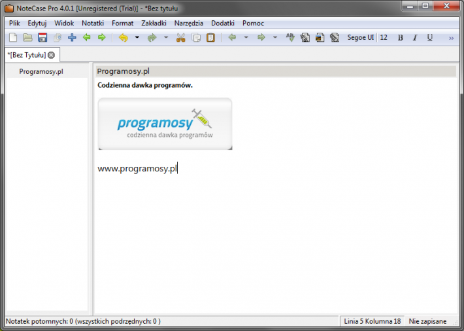The height and width of the screenshot is (331, 464).
Task: Close the NoteCase Pro window
Action: coord(446,6)
